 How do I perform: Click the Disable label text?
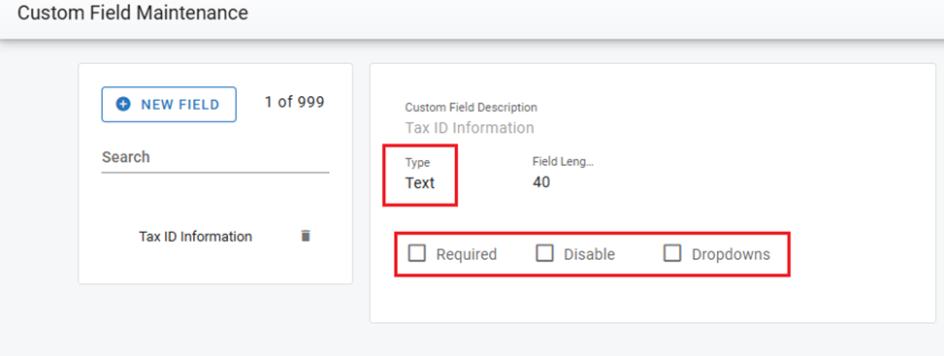[x=590, y=255]
